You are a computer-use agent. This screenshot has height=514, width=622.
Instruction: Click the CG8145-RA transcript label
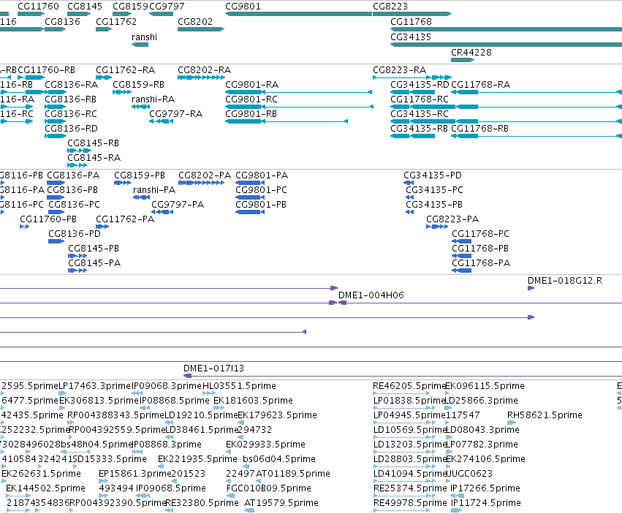(x=94, y=158)
